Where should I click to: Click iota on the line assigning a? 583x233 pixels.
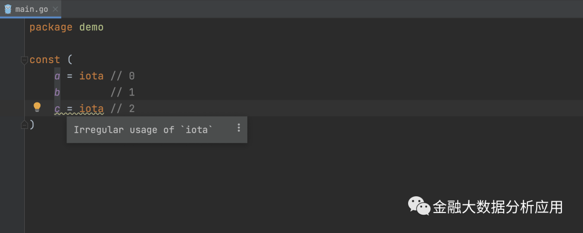(x=91, y=76)
